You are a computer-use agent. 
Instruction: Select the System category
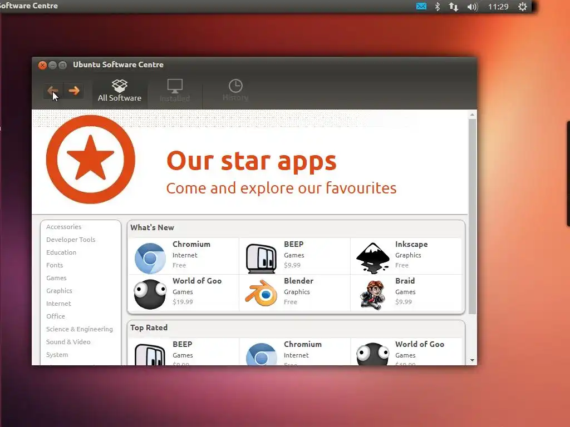click(x=57, y=355)
